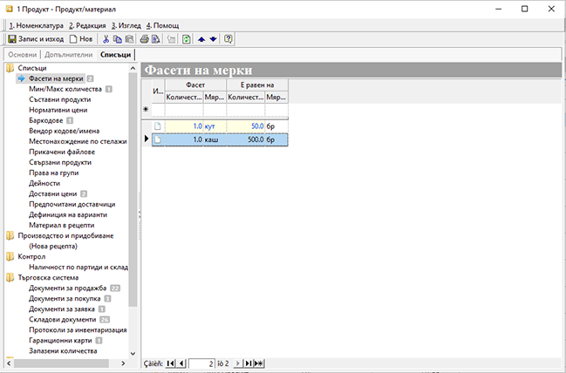
Task: Jump to first record navigation button
Action: pyautogui.click(x=170, y=363)
